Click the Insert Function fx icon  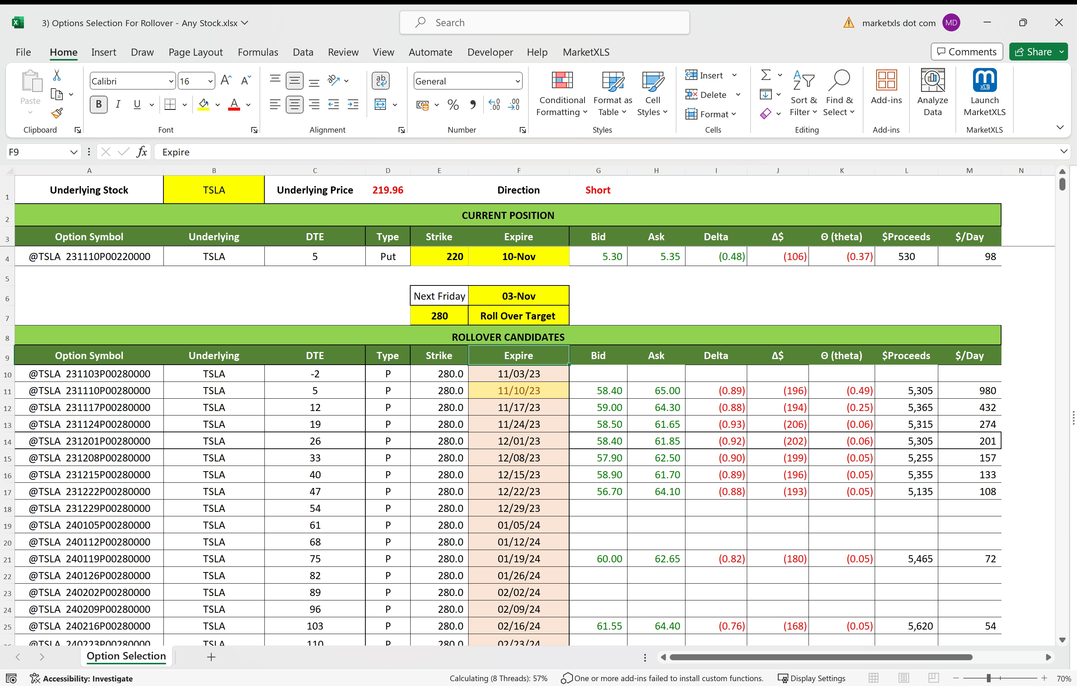pos(142,152)
